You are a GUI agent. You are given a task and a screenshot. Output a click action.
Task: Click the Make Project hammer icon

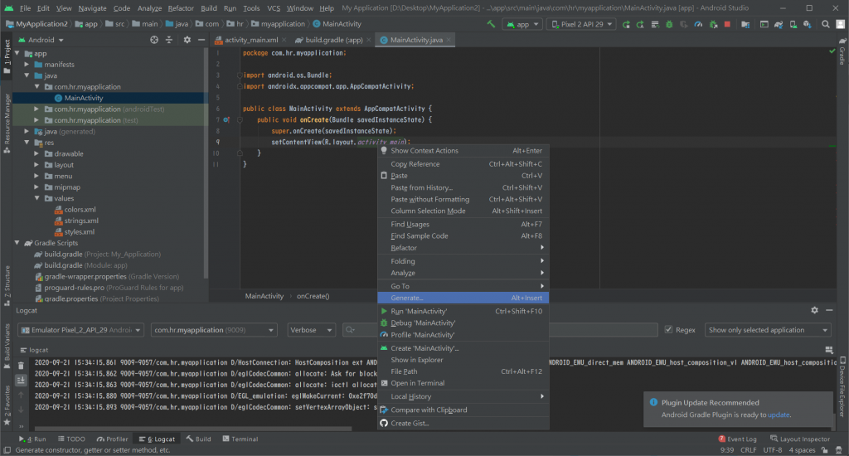point(492,24)
